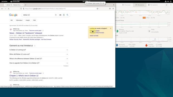Bookmark this page with star icon
173x97 pixels.
[x=97, y=9]
